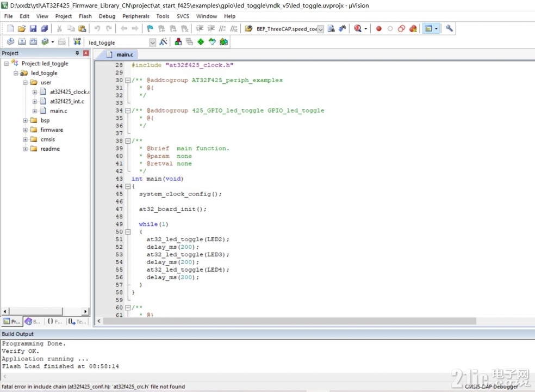Copy icon in the file toolbar
The height and width of the screenshot is (392, 535).
pyautogui.click(x=71, y=29)
